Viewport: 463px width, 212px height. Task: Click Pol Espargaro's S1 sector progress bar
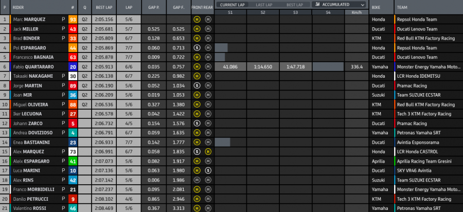[x=221, y=48]
